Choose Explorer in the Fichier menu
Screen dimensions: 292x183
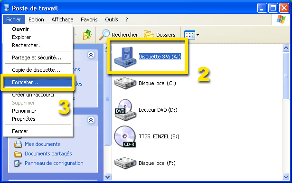point(38,37)
